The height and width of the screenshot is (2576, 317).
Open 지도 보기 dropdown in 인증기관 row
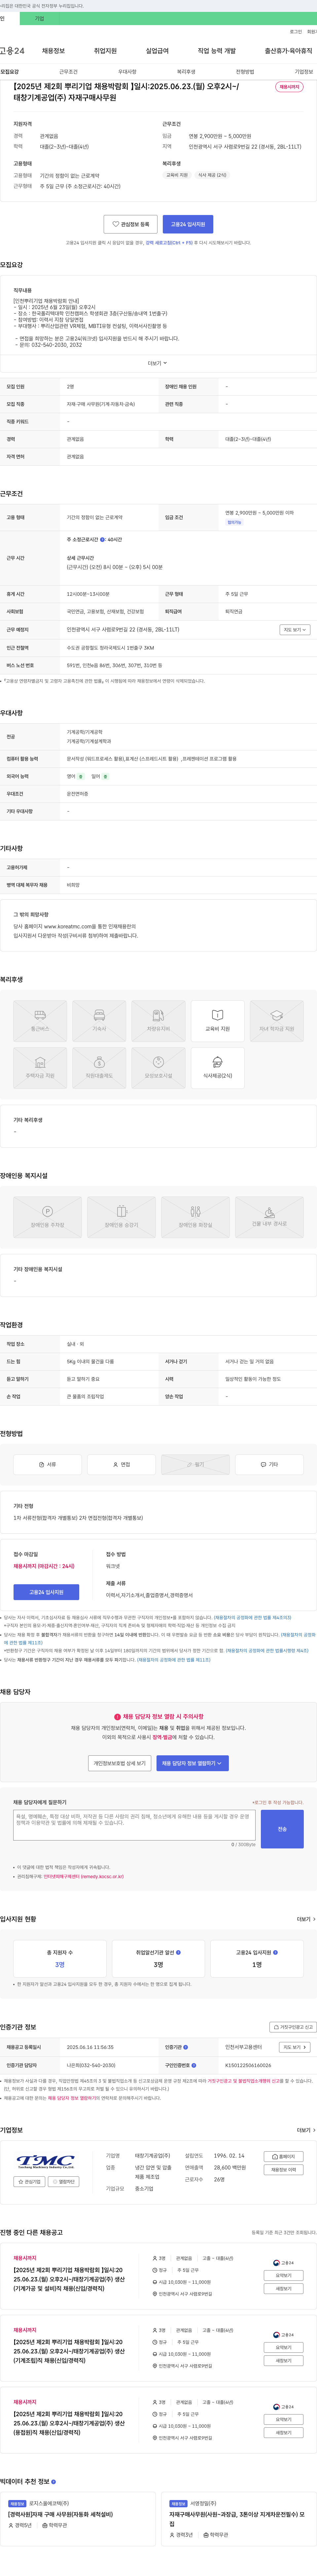[x=295, y=2047]
